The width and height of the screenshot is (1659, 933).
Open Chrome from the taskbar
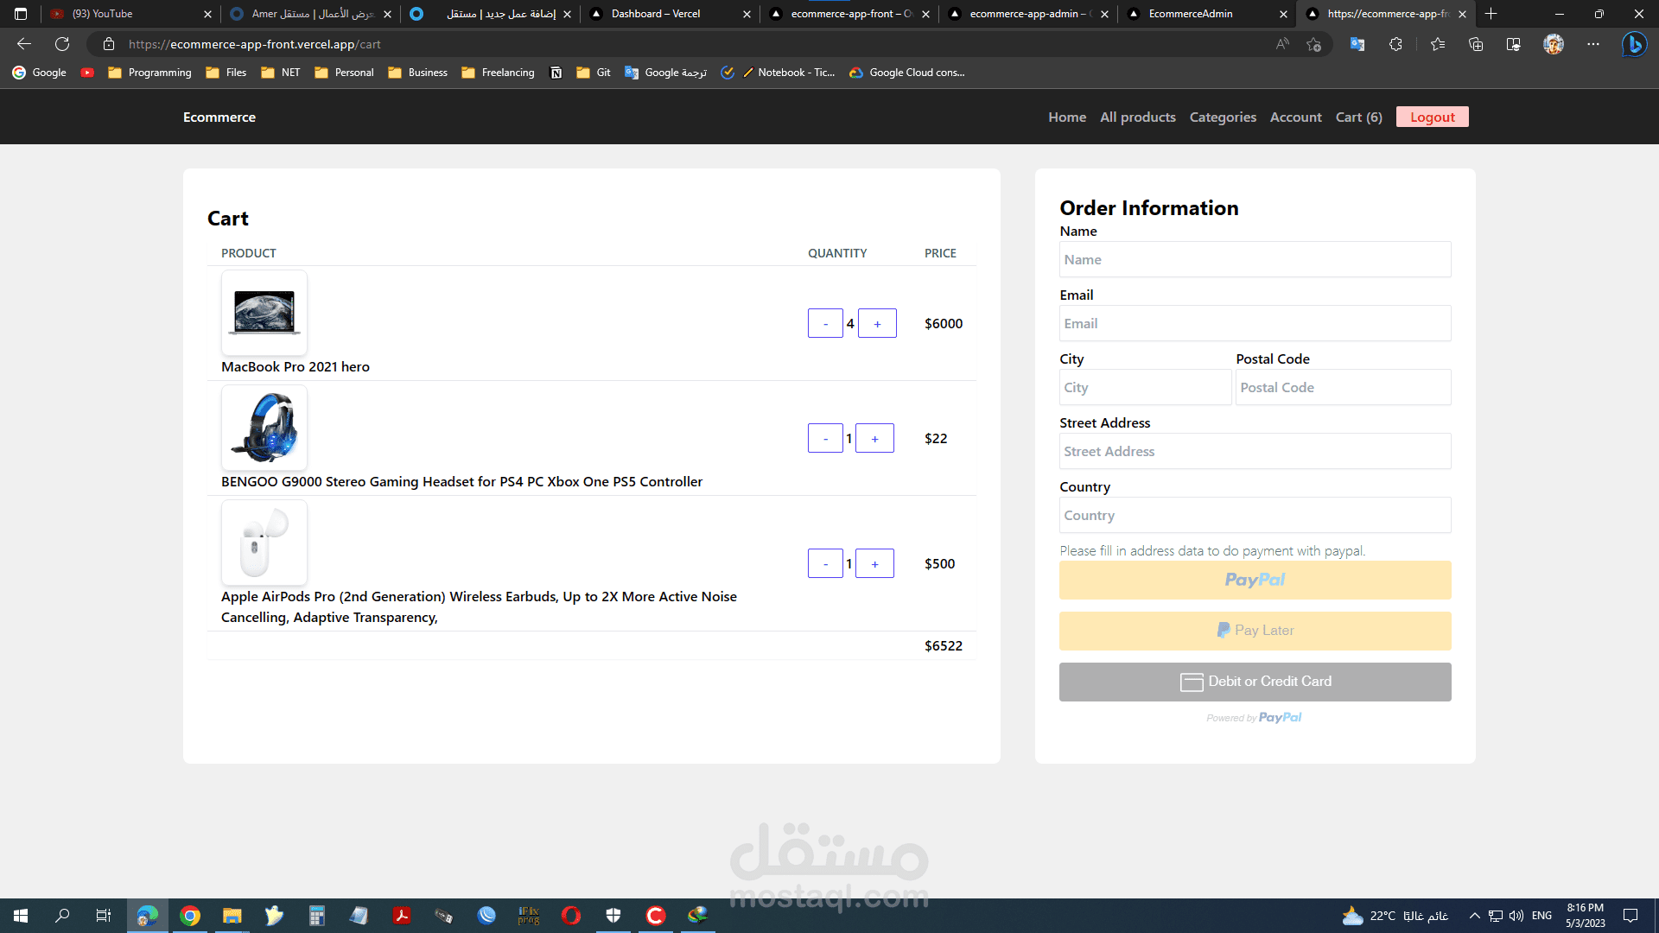click(190, 916)
